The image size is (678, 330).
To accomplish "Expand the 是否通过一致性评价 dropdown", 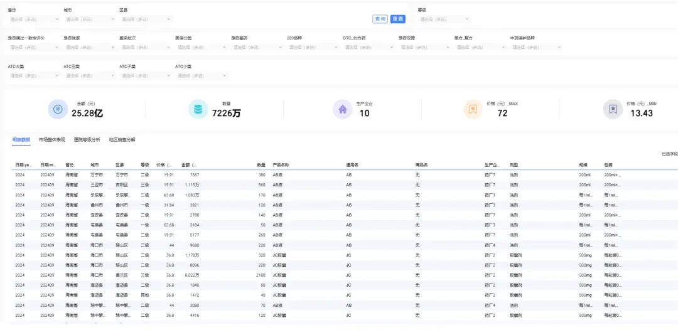I will coord(34,47).
